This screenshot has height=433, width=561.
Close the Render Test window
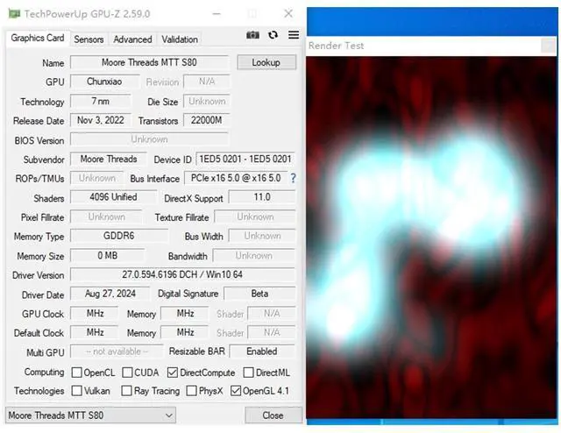(x=548, y=46)
